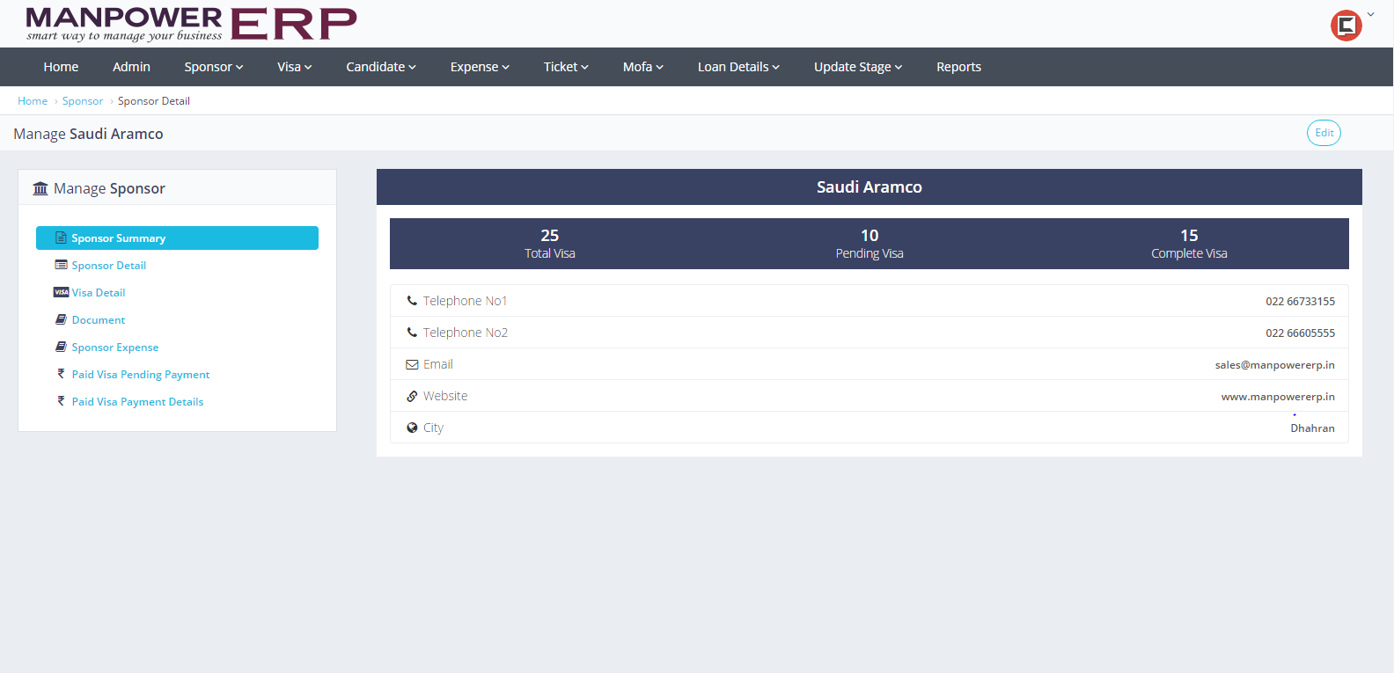
Task: Click the phone icon for Telephone No2
Action: pos(412,333)
